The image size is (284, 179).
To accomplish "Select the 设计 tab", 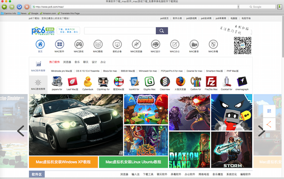I will pos(94,62).
